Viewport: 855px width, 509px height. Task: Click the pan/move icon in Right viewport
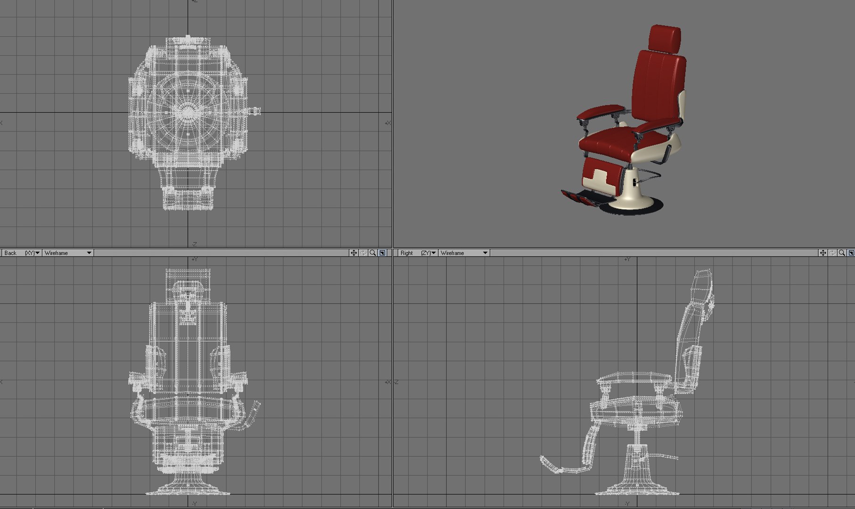pyautogui.click(x=822, y=253)
